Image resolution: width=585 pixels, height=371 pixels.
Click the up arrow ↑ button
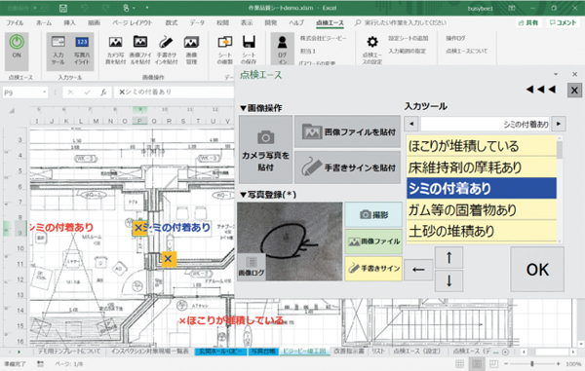coord(448,257)
